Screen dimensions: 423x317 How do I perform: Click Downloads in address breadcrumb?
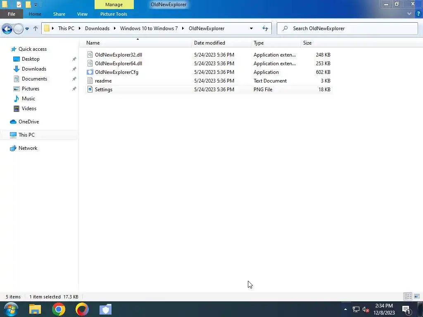click(x=97, y=28)
